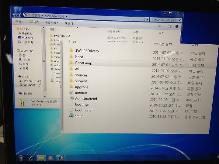Image resolution: width=219 pixels, height=164 pixels.
Task: Open 음악 library
Action: [24, 68]
